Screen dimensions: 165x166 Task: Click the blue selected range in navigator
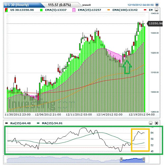click(x=133, y=159)
